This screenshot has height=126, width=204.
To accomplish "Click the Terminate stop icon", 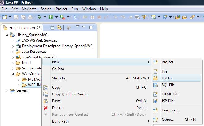I will coord(100,17).
